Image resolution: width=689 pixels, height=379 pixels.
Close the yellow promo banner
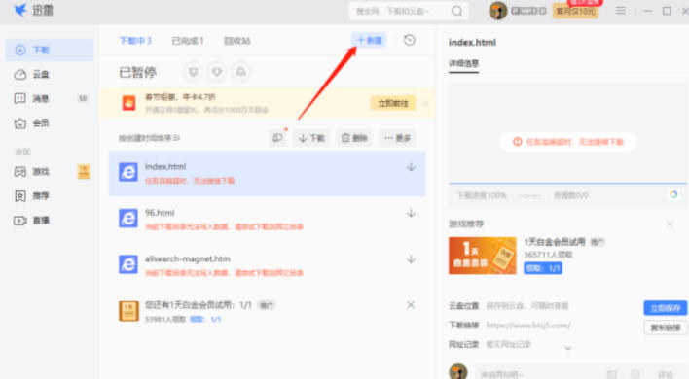(x=425, y=104)
